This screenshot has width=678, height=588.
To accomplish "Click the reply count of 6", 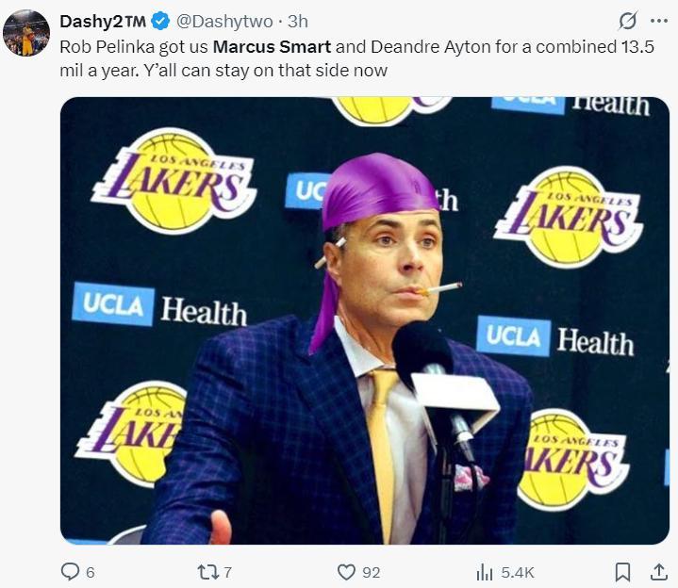I will coord(91,572).
